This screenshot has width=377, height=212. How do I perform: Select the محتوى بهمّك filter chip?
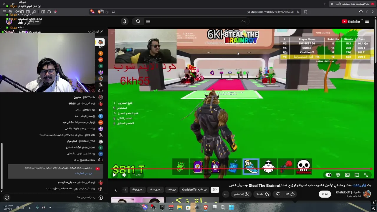tap(138, 190)
